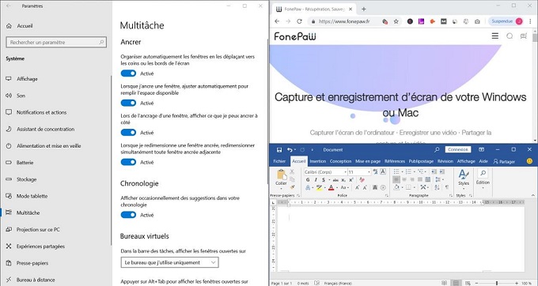Click the Cut scissors icon in Word
This screenshot has height=286, width=538.
pyautogui.click(x=292, y=171)
